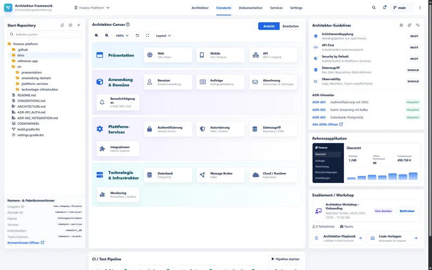
Task: Copy icon in Start-Repository header
Action: point(62,25)
